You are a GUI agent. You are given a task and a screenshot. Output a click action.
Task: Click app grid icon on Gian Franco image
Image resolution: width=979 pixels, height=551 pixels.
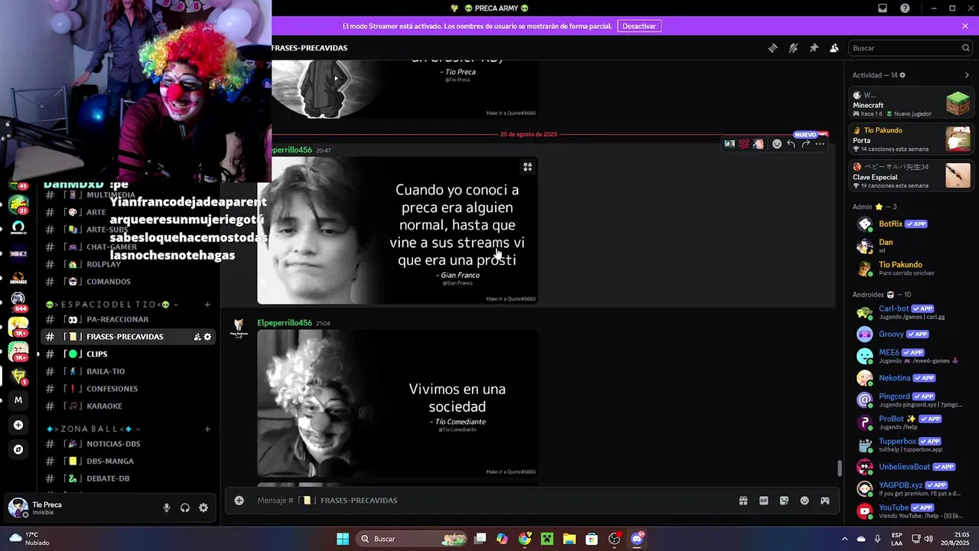[x=527, y=167]
